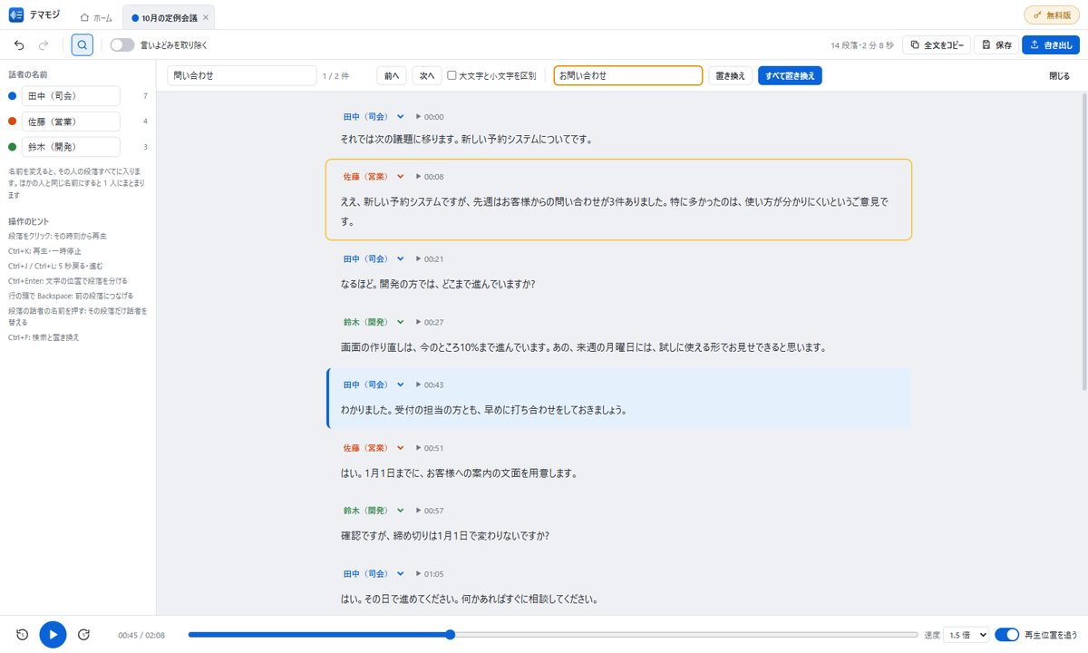This screenshot has height=653, width=1088.
Task: Click the redo arrow icon
Action: click(x=44, y=44)
